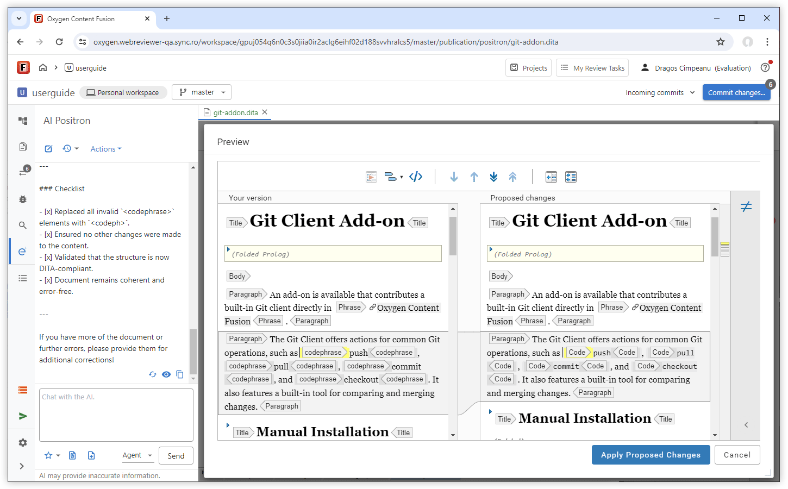Open the bug validation sidebar icon
This screenshot has width=788, height=489.
coord(23,199)
